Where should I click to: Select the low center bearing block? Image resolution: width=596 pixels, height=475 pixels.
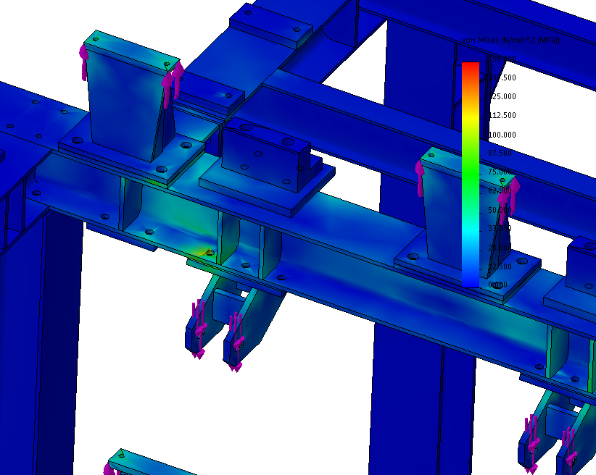tap(265, 161)
